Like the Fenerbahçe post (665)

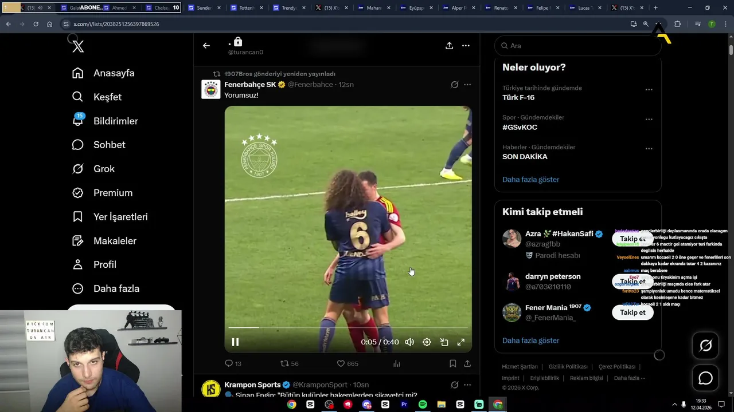point(347,363)
